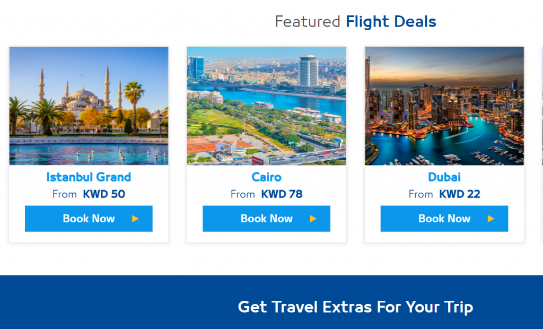Click the partially visible fourth deal card
Image resolution: width=543 pixels, height=329 pixels.
pos(542,144)
